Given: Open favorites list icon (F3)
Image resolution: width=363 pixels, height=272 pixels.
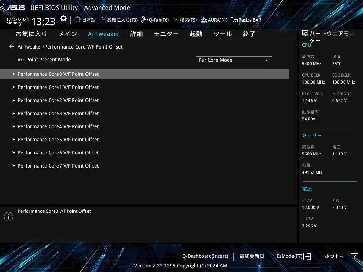Looking at the screenshot, I should click(103, 20).
